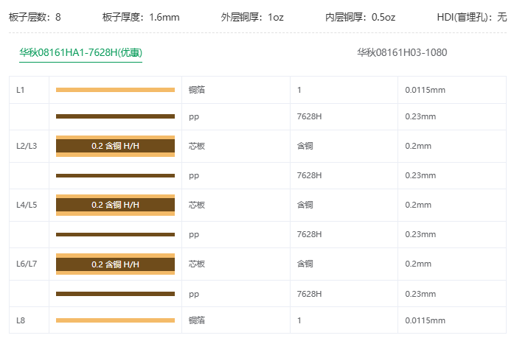Click the 0.23mm thickness above L8 row
The height and width of the screenshot is (341, 514).
[x=420, y=294]
